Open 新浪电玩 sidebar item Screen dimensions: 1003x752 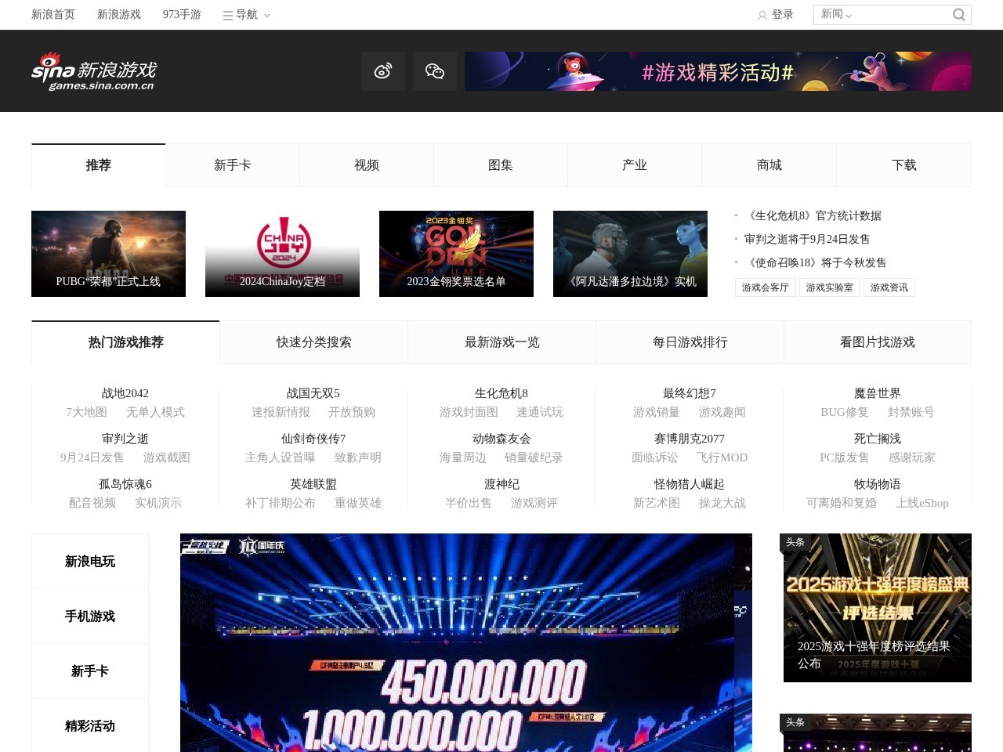point(90,562)
